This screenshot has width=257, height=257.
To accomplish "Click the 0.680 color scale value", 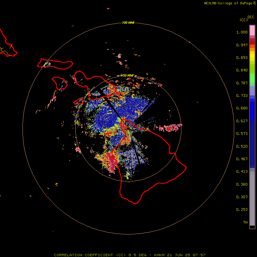I will click(x=242, y=108).
